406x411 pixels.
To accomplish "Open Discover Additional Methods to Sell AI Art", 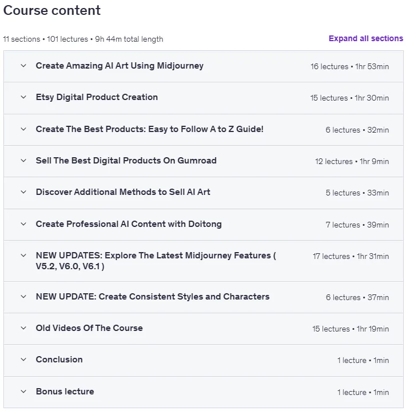I will click(x=123, y=192).
